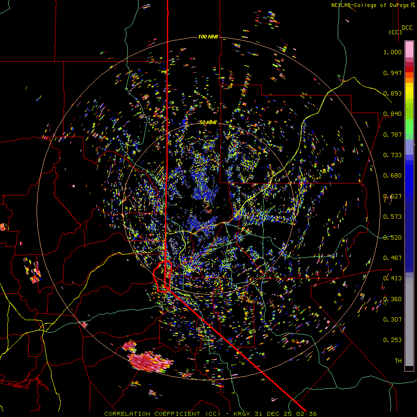Click the 0.467 scale value
This screenshot has width=417, height=417.
[392, 258]
